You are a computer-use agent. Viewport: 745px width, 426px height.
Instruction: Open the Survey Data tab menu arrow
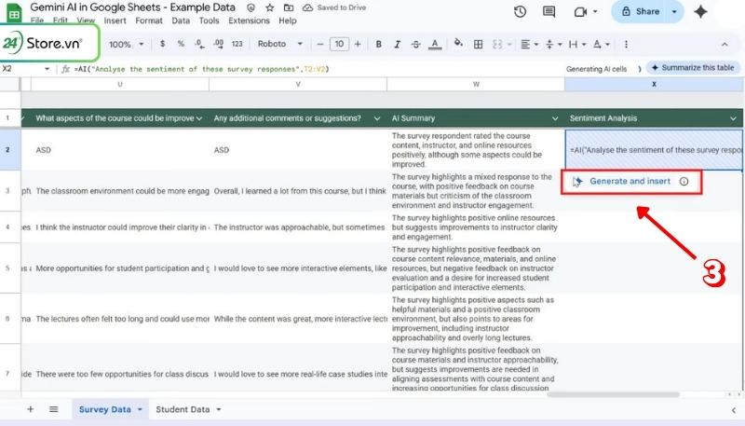(x=140, y=409)
